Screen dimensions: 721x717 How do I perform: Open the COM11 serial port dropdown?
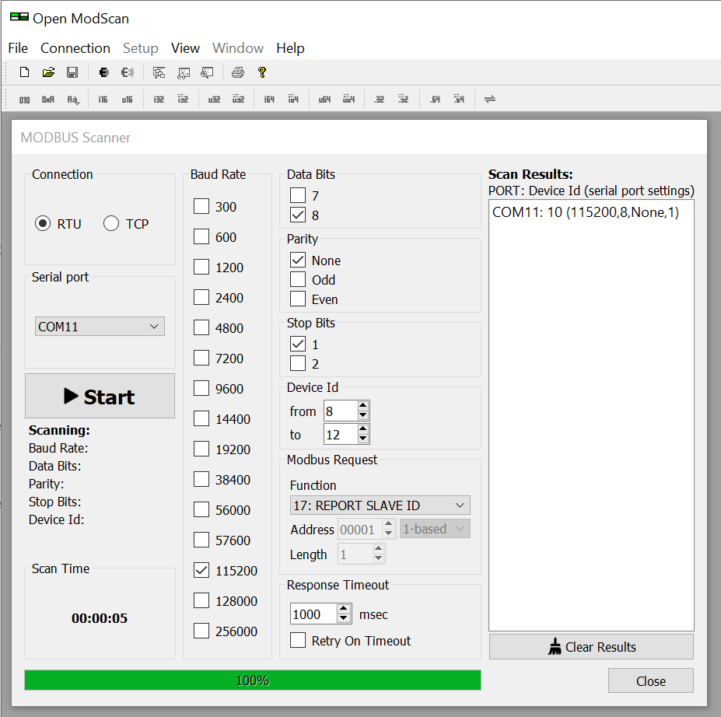[x=100, y=327]
